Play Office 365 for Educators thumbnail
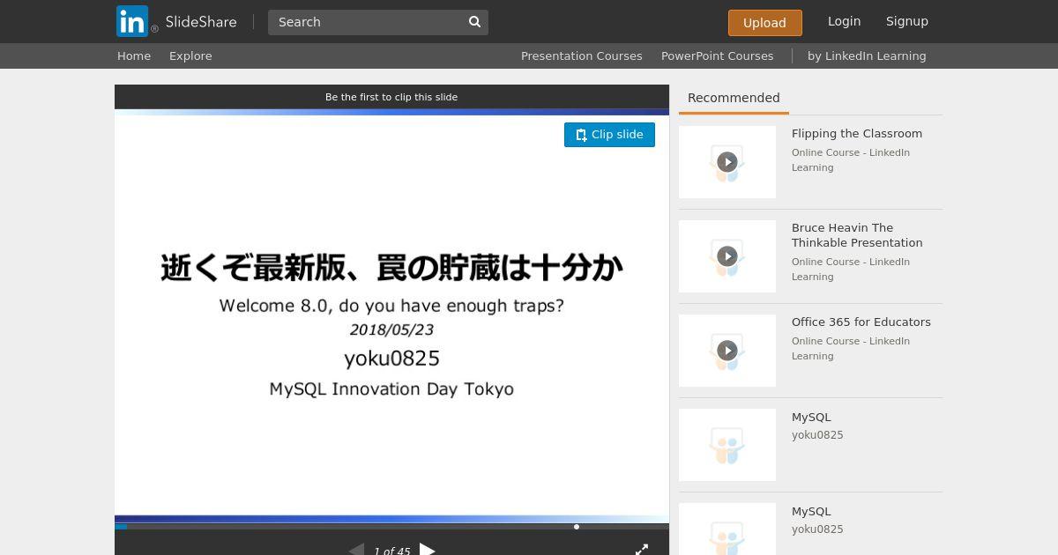 (727, 351)
